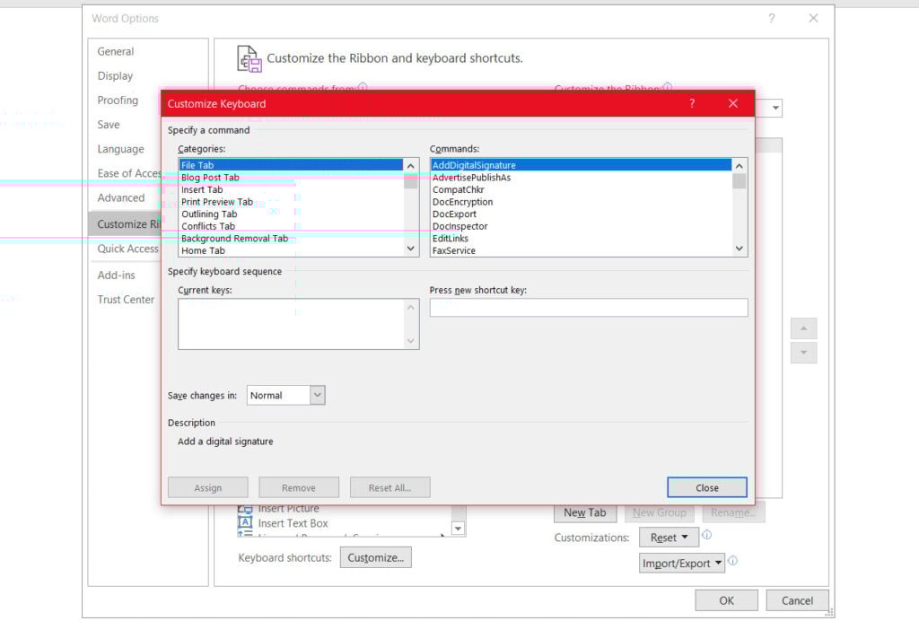Click the Assign button
This screenshot has height=621, width=919.
tap(208, 487)
